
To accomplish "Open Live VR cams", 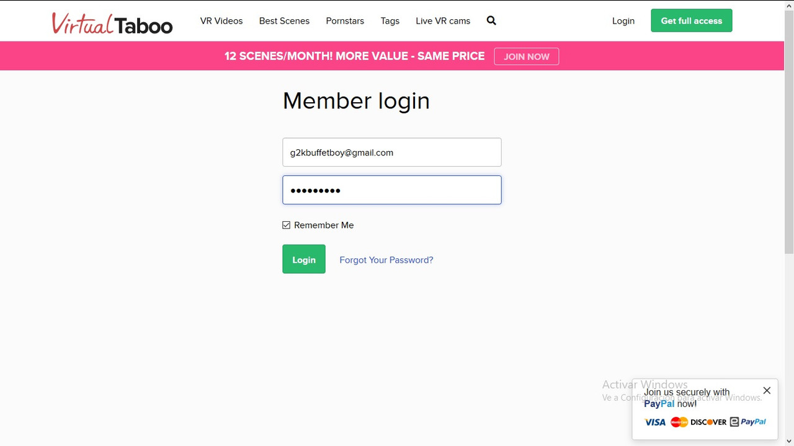I will coord(443,20).
